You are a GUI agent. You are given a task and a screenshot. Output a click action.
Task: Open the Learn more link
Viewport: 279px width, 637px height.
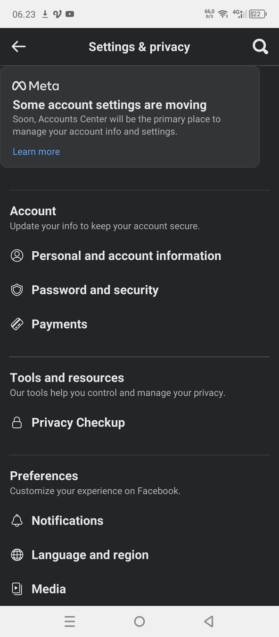coord(36,152)
